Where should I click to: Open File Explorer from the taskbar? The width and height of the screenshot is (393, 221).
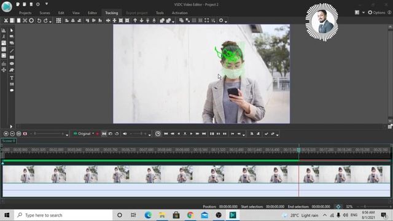162,215
